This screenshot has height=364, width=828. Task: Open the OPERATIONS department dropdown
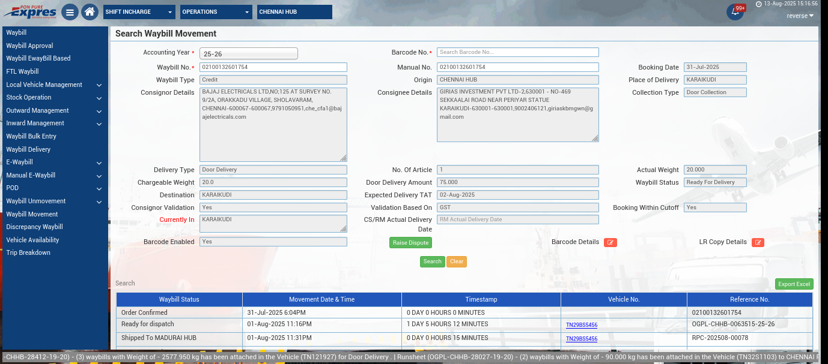(216, 12)
